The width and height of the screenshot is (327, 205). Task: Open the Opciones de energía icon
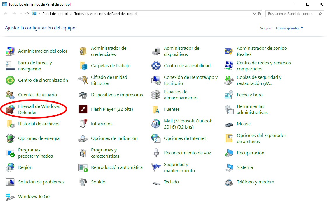click(x=10, y=138)
